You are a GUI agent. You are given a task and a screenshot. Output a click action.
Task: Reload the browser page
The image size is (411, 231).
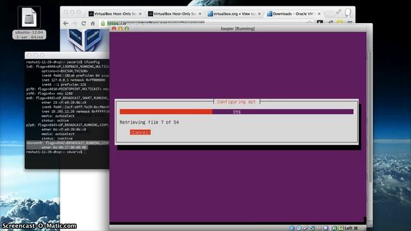(83, 23)
